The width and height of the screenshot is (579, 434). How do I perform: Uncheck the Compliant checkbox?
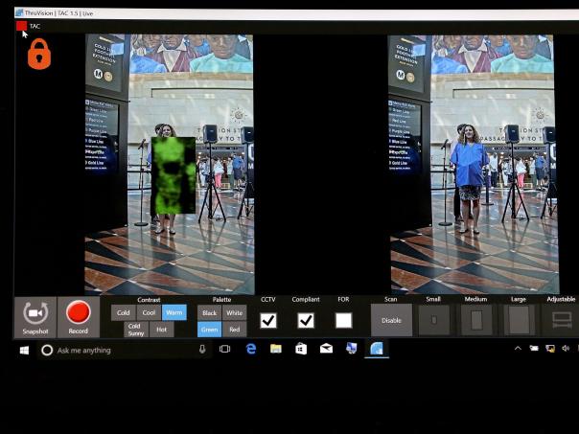tap(306, 320)
